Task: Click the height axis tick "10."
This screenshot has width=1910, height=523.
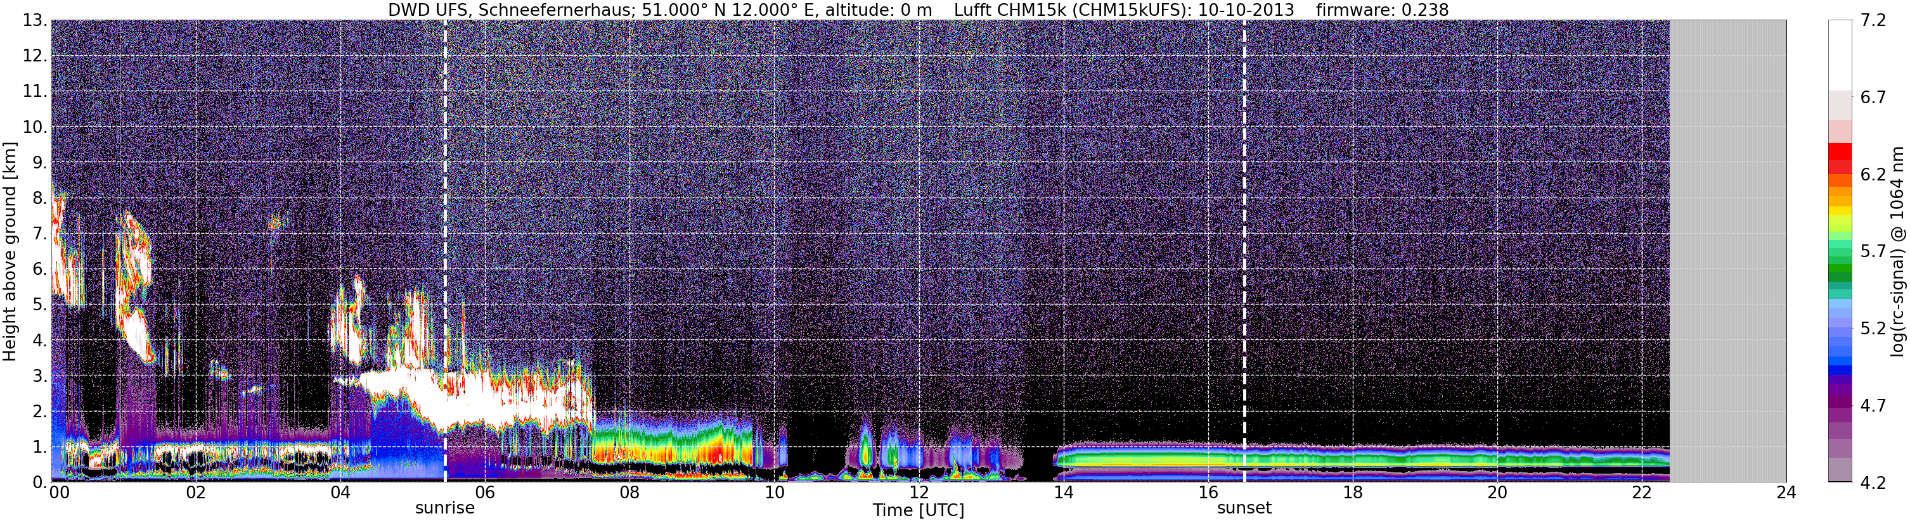Action: point(35,127)
